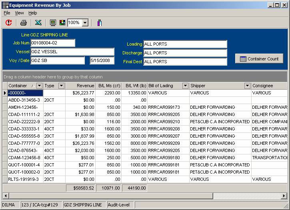Open the Container column filter dropdown

click(39, 86)
